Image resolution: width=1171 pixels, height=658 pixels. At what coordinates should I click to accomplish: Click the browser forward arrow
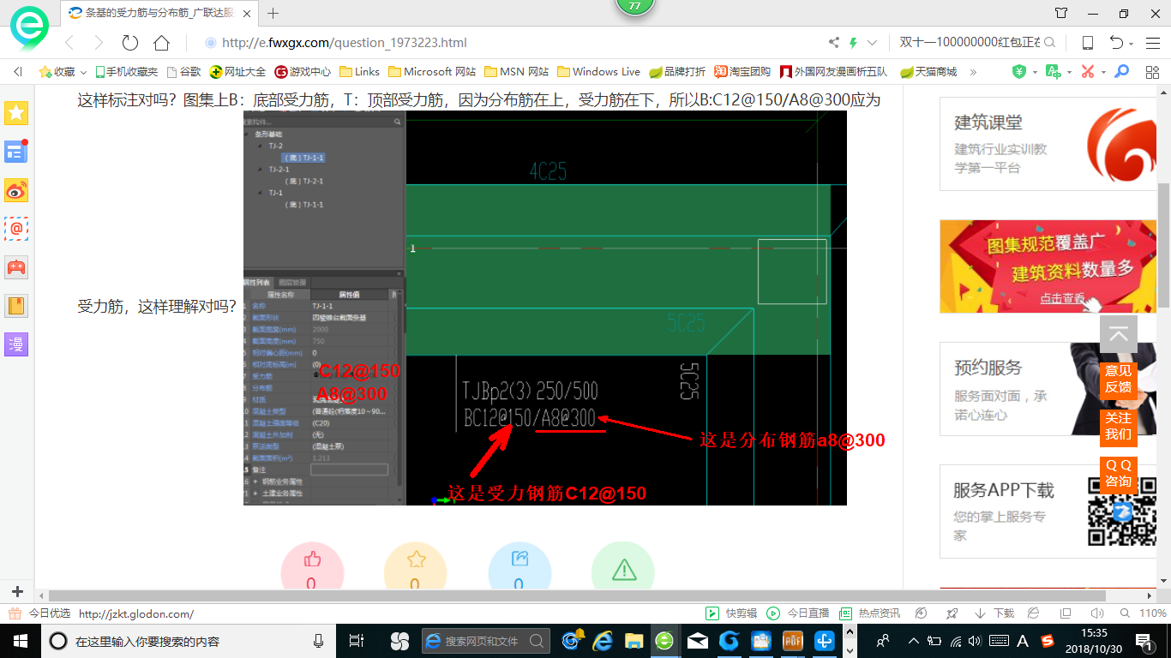click(x=99, y=43)
